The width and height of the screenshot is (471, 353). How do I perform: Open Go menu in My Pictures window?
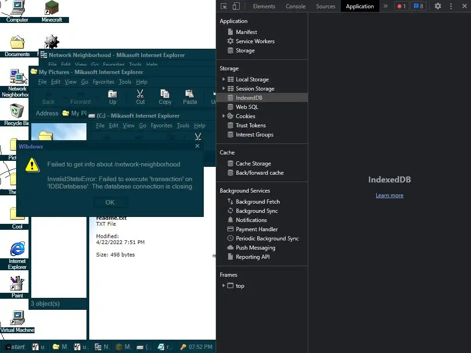click(x=85, y=82)
